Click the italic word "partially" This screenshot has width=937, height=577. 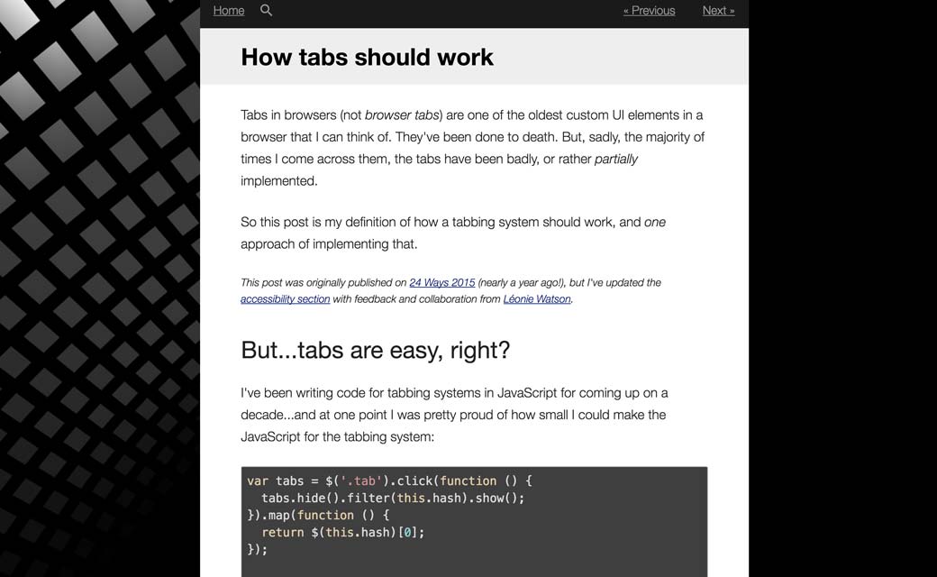pos(616,159)
